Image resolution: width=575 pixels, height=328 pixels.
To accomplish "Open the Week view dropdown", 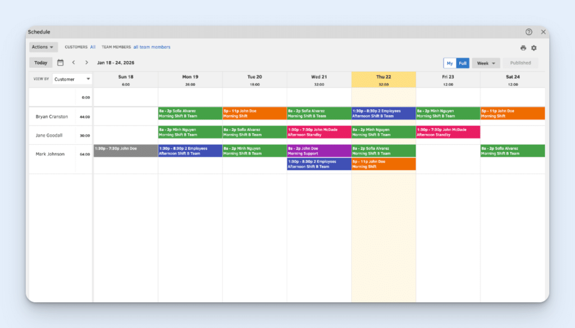I will (485, 63).
